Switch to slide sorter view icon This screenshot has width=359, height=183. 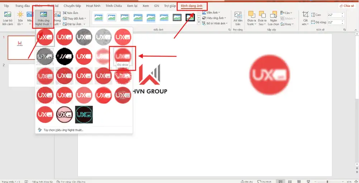290,182
